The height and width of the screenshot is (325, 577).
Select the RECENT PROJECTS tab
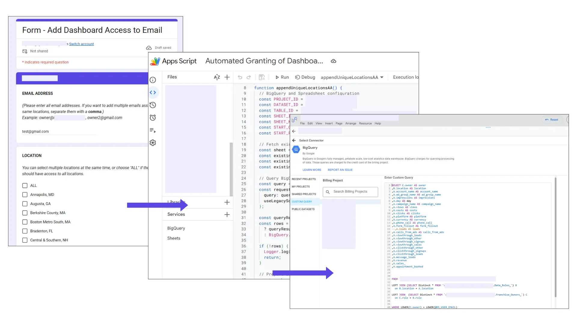(304, 179)
